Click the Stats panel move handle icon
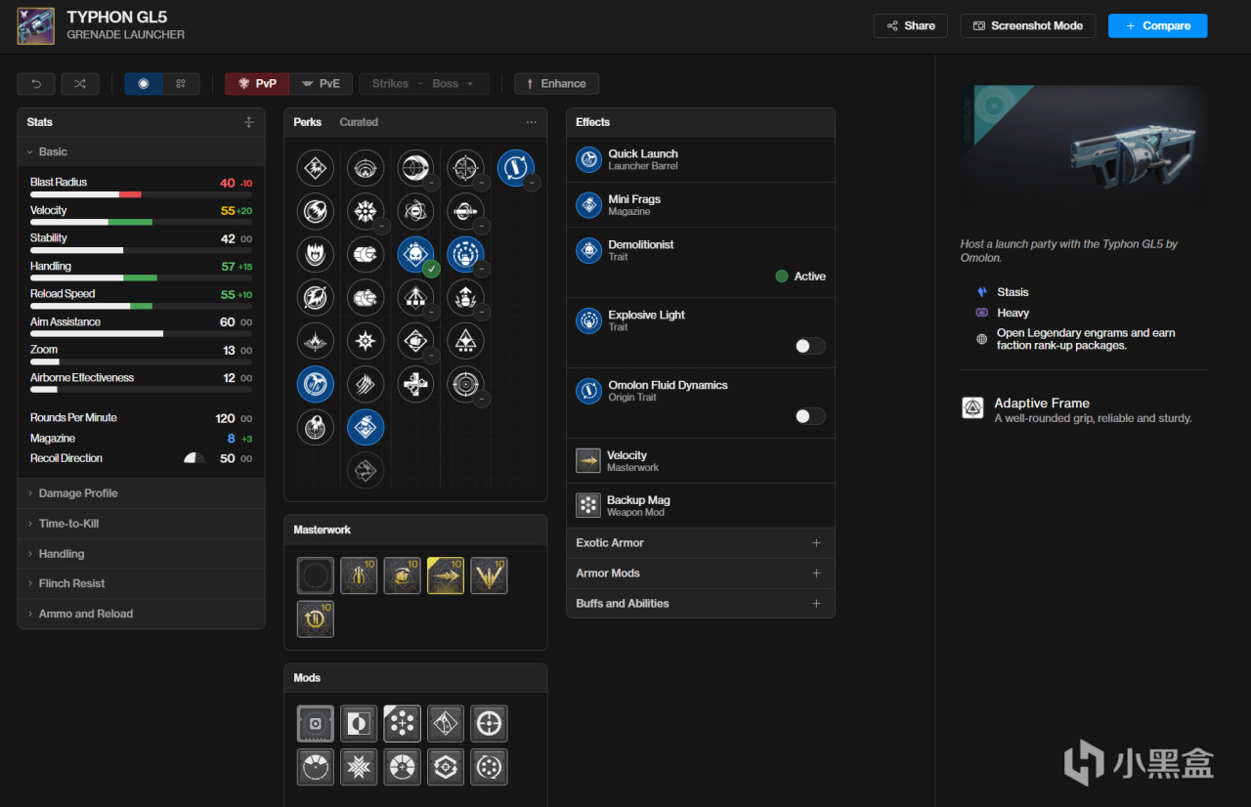 click(x=248, y=122)
